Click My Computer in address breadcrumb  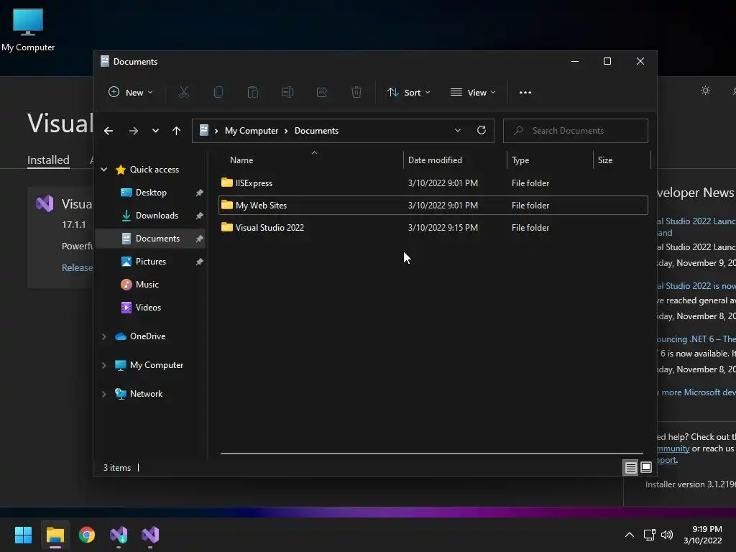pos(251,131)
